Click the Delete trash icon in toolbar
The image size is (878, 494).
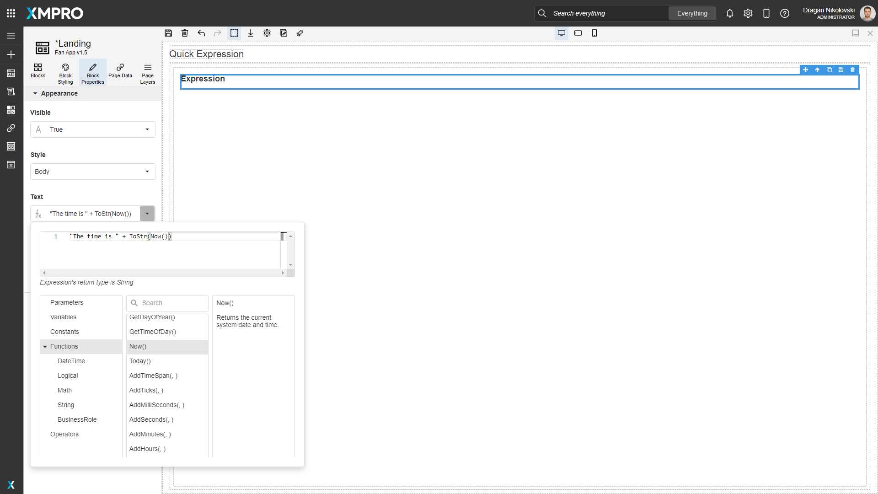coord(185,33)
